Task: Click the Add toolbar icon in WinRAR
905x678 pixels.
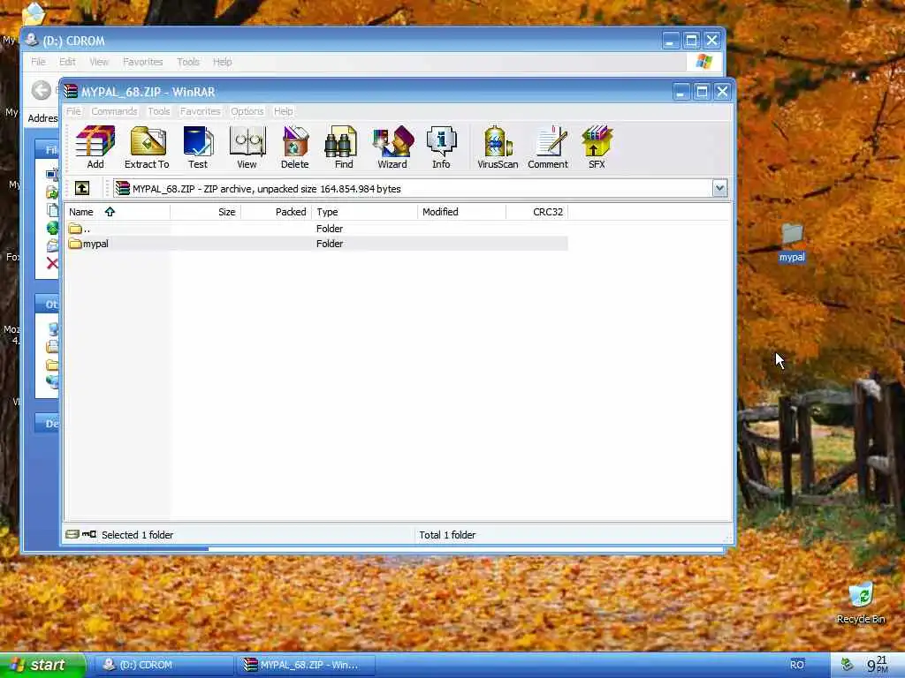Action: pos(95,147)
